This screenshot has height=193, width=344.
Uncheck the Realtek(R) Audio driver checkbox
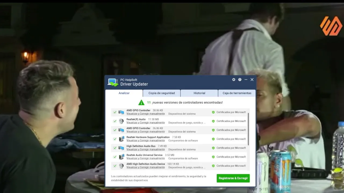pos(115,121)
